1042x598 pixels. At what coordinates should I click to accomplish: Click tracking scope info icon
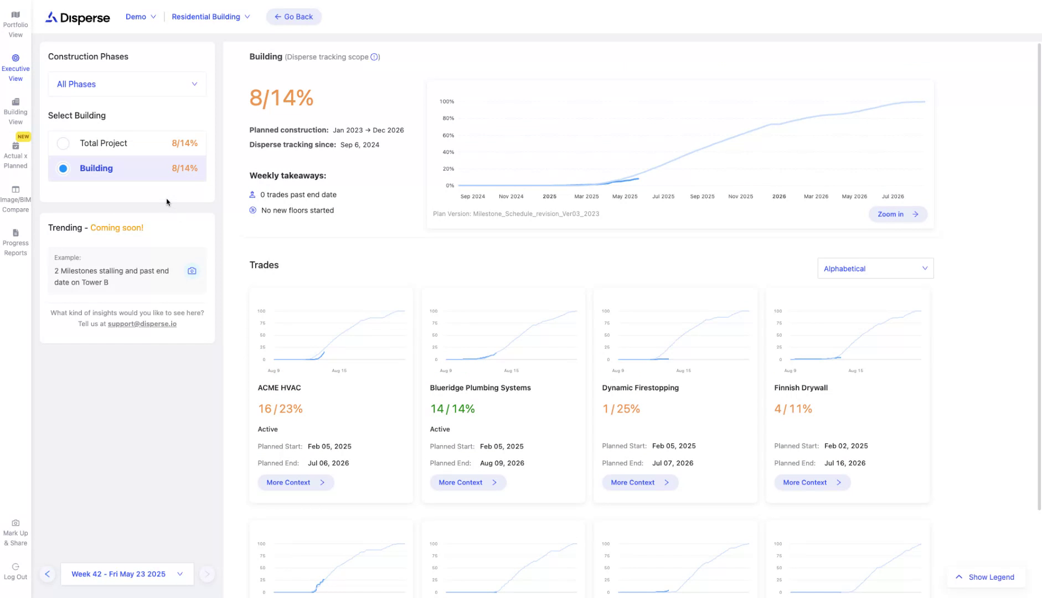coord(375,57)
